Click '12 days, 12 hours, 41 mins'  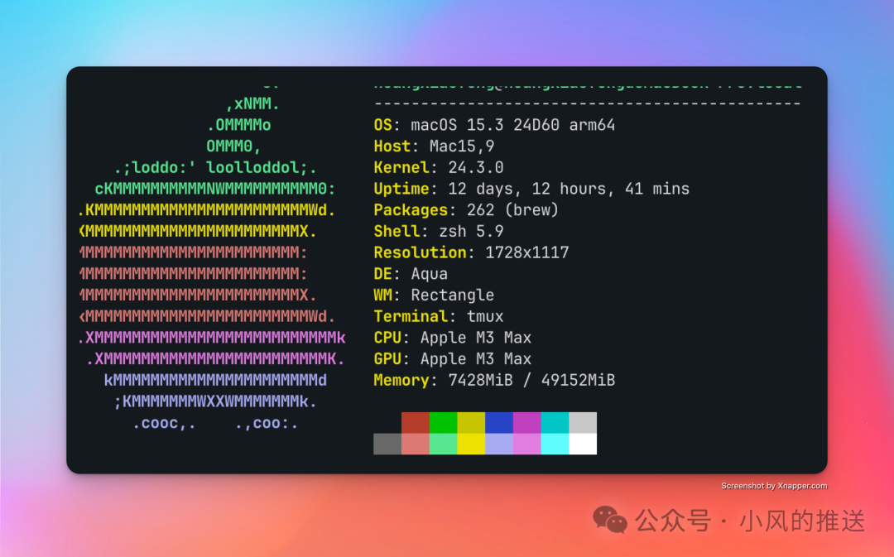click(569, 189)
